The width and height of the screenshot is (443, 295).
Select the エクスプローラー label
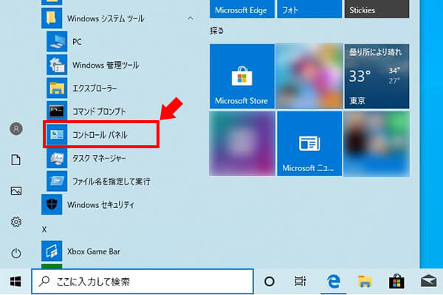(95, 88)
